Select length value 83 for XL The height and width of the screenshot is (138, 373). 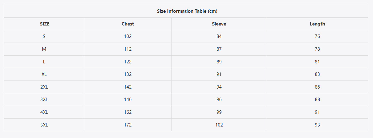[x=317, y=74]
